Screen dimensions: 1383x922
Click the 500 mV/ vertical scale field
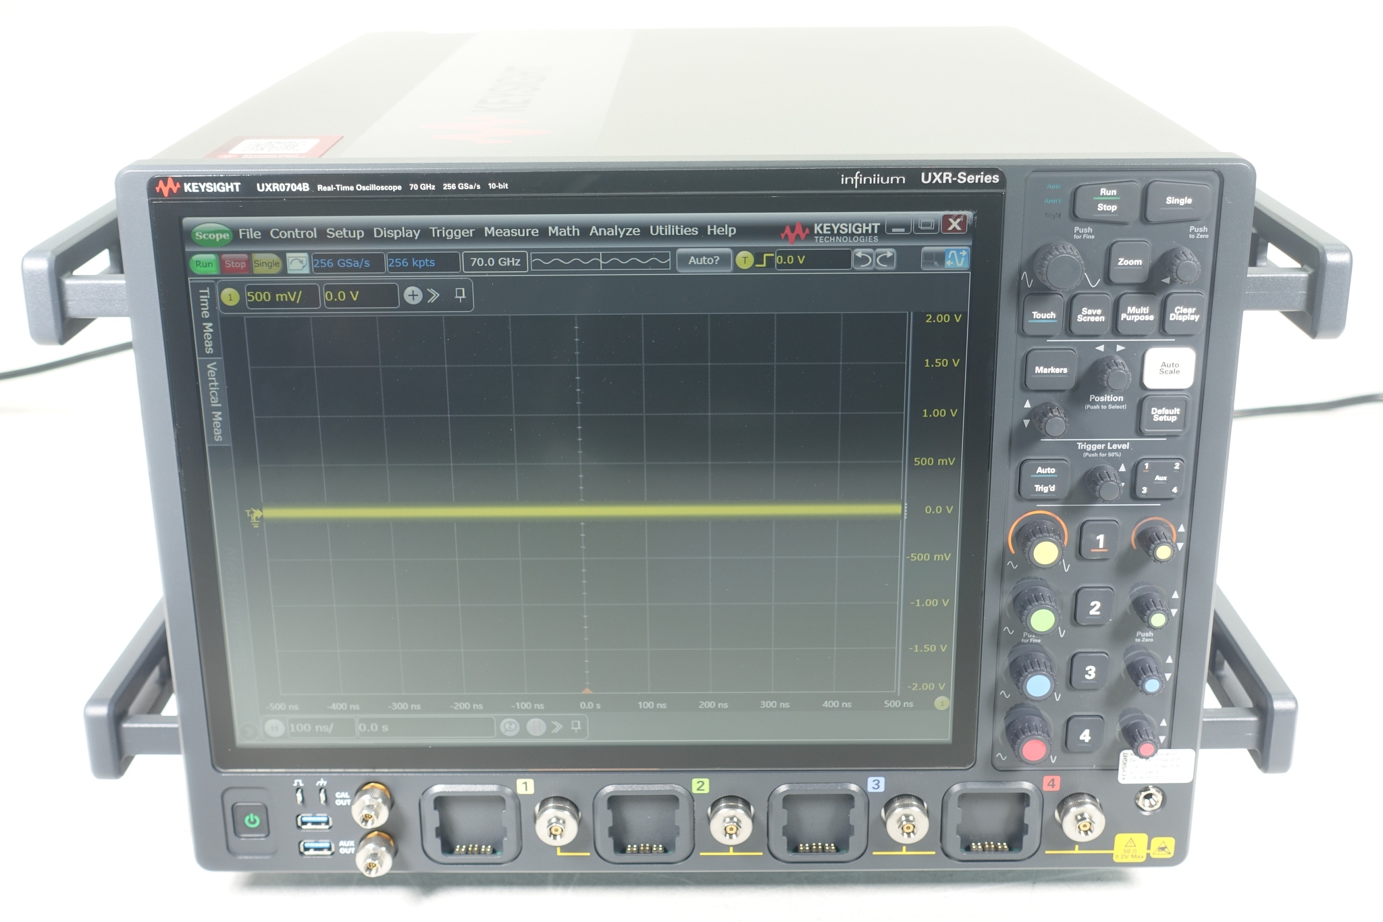pos(281,297)
